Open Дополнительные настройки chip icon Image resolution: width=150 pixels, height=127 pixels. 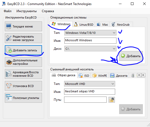click(9, 62)
